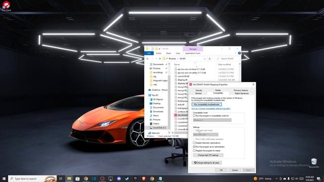324x182 pixels.
Task: Go up one folder level
Action: [160, 59]
